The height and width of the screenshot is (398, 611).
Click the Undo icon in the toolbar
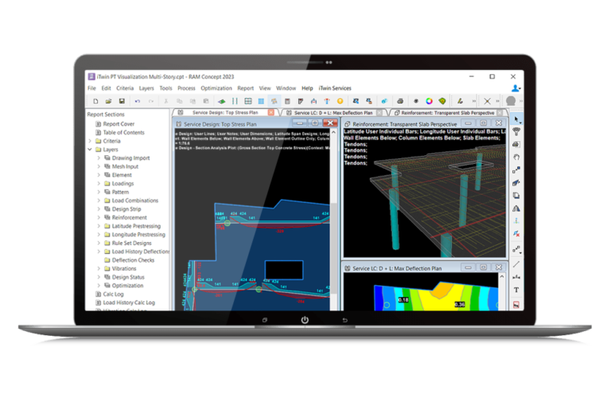138,101
